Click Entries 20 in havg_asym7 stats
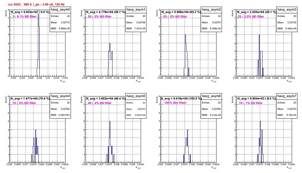Screen dimensions: 302x173 click(x=287, y=103)
